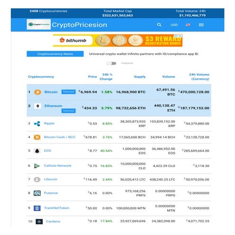Click the Featured badge under Ethereum
The image size is (235, 235).
[68, 111]
